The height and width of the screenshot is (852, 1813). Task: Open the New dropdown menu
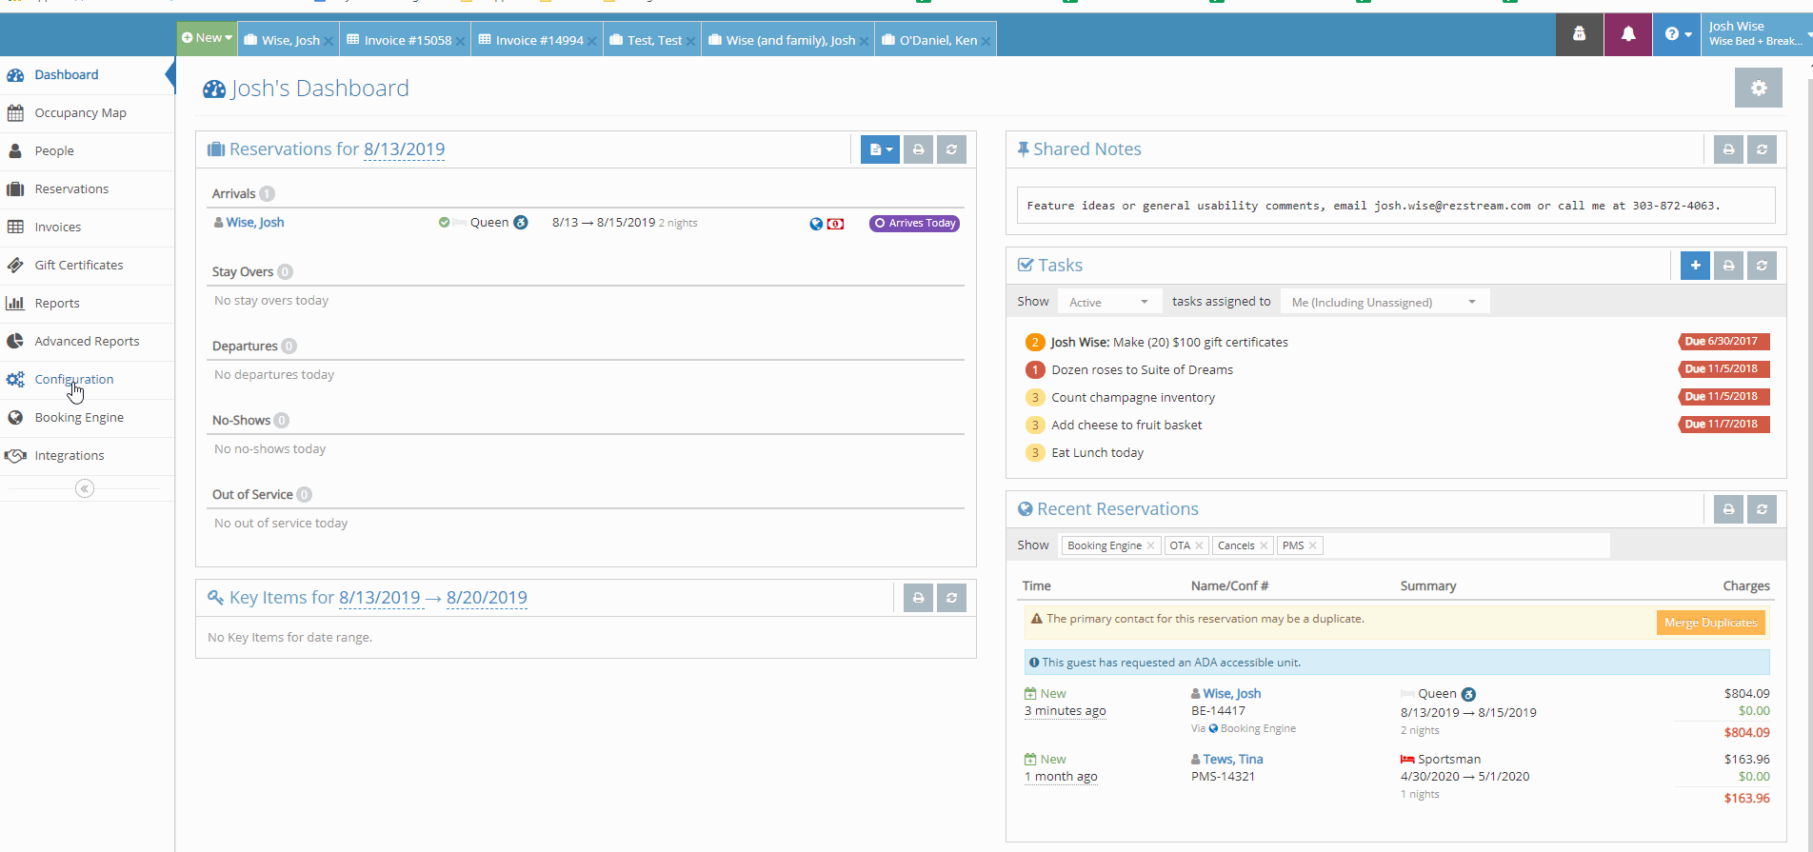click(x=208, y=38)
